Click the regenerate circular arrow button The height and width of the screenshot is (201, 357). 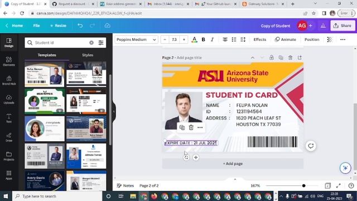[311, 146]
